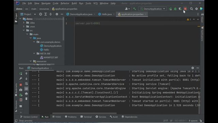This screenshot has height=123, width=218.
Task: Expand all items in the Project panel
Action: coord(45,14)
